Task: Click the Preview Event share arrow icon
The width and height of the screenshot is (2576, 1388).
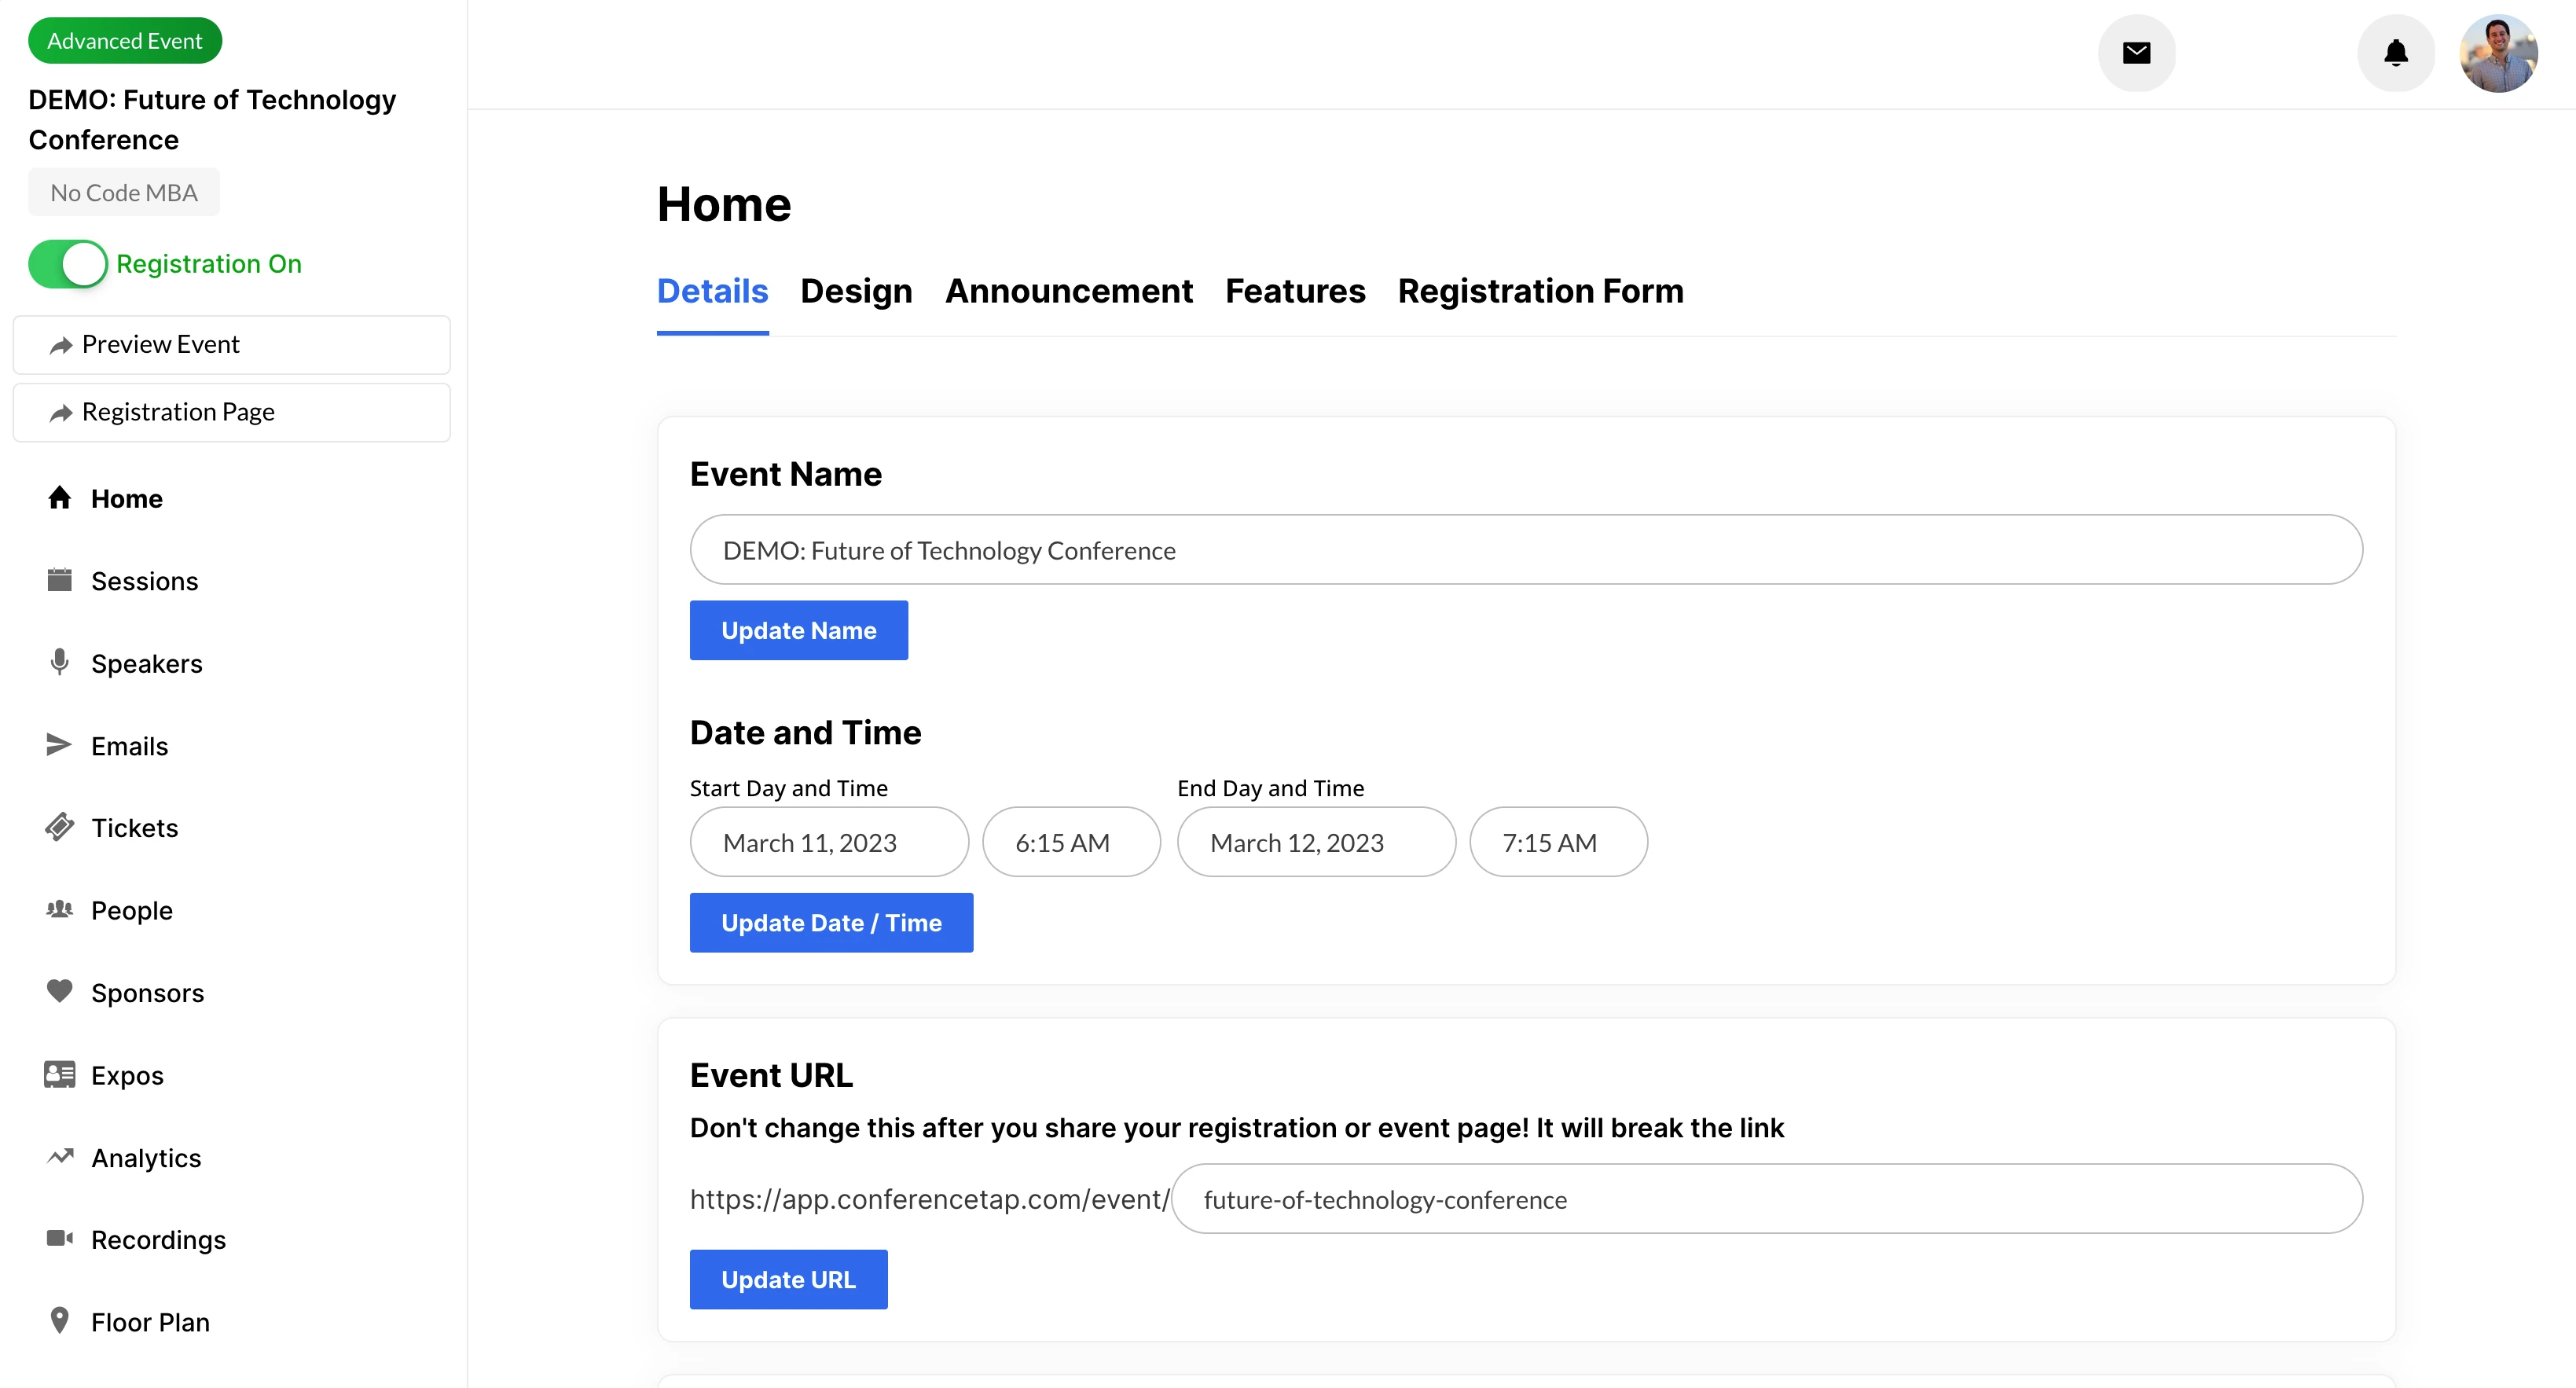Action: point(61,345)
